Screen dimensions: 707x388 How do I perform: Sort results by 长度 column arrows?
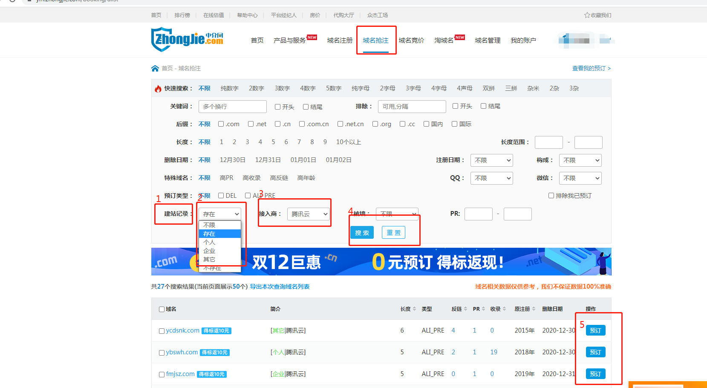pos(415,309)
